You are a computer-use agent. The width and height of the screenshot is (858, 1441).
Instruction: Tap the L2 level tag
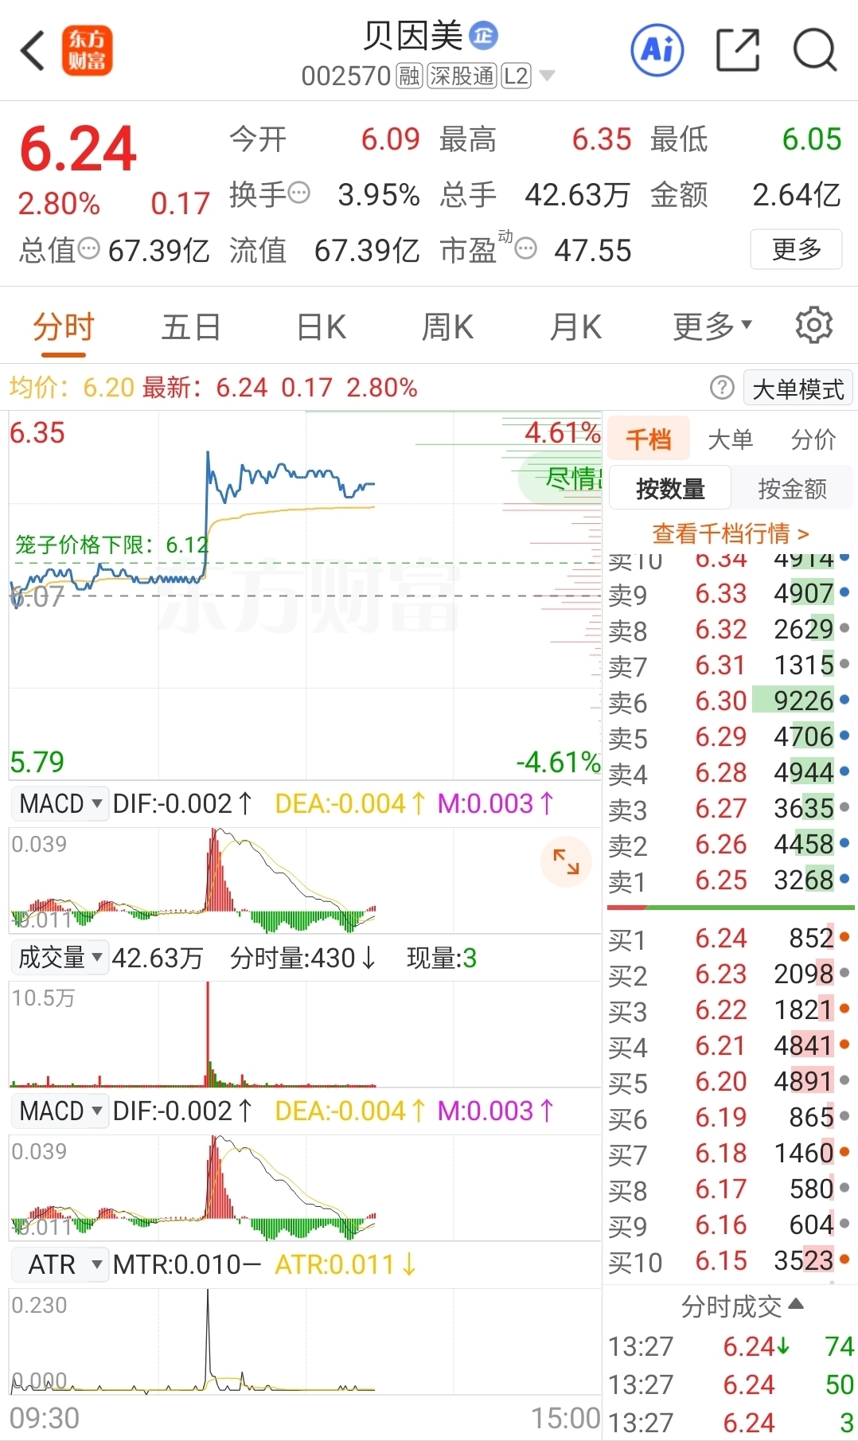[516, 76]
